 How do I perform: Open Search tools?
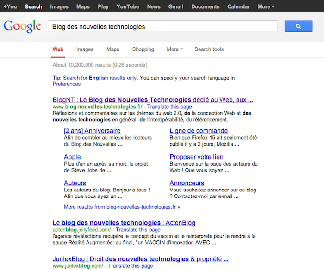click(x=209, y=49)
